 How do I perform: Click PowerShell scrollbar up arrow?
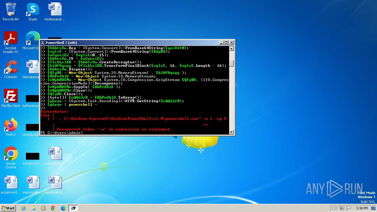click(x=232, y=49)
